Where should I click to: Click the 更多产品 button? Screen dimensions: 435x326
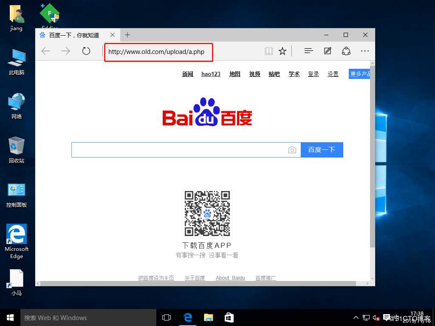[359, 74]
